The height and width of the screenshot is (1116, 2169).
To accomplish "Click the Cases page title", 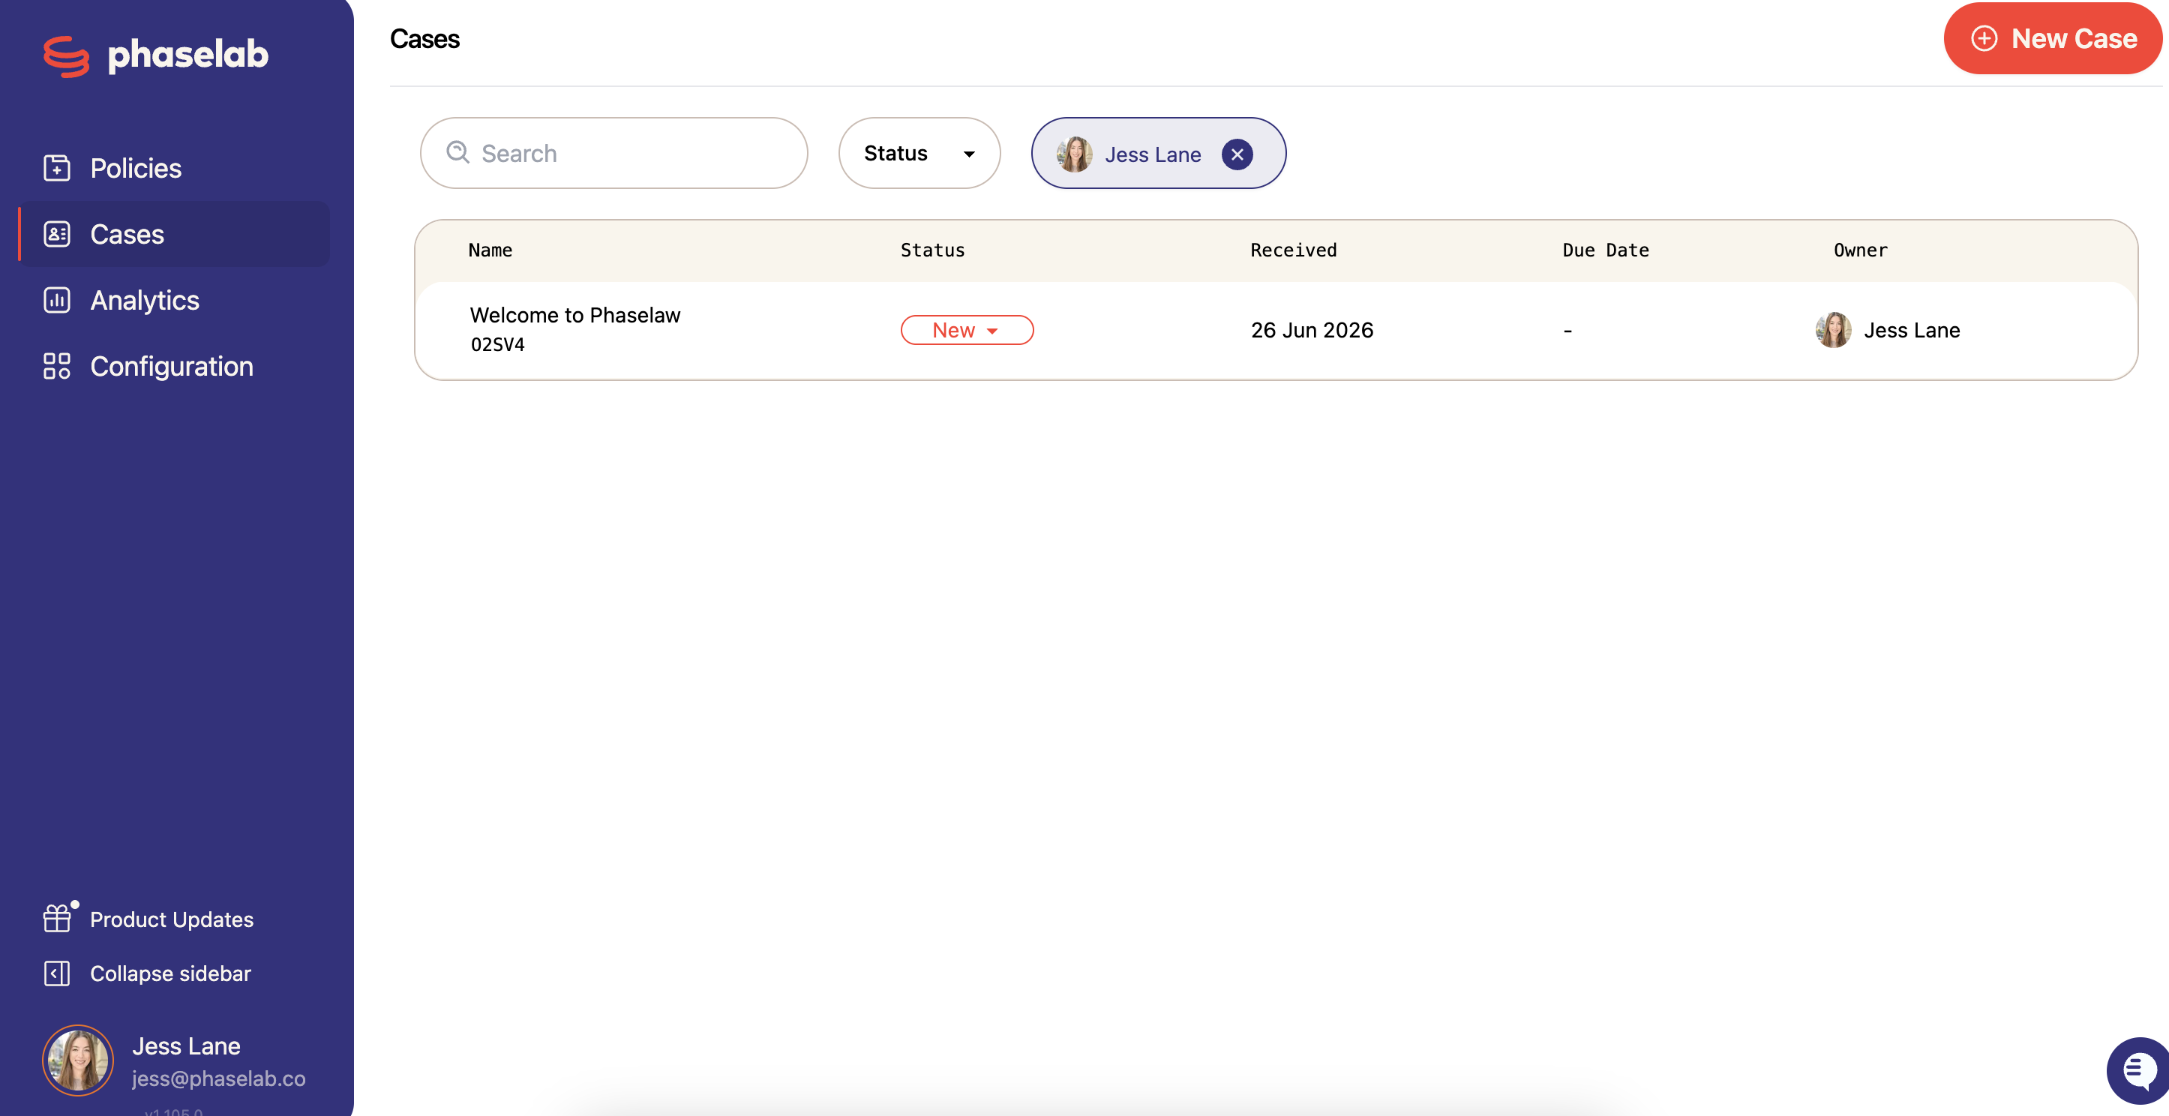I will (424, 40).
